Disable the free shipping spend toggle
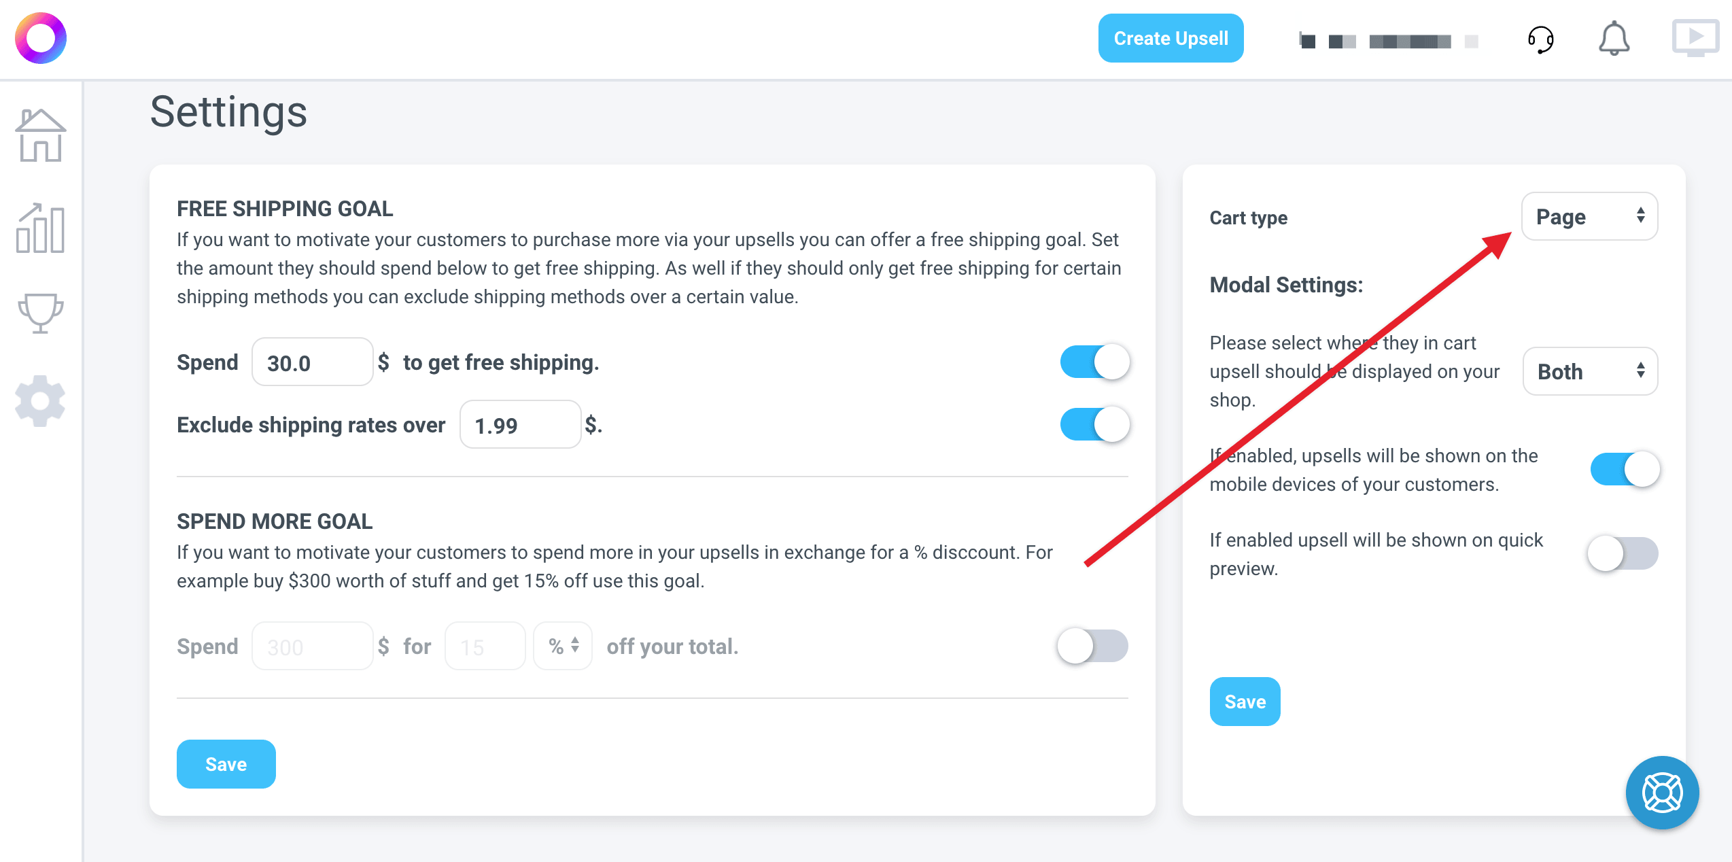The width and height of the screenshot is (1732, 862). click(1094, 362)
